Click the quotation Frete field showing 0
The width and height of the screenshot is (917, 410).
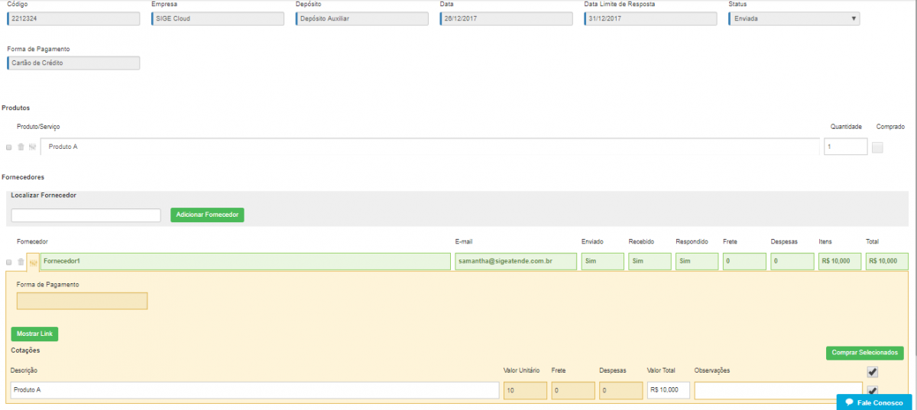pos(573,390)
